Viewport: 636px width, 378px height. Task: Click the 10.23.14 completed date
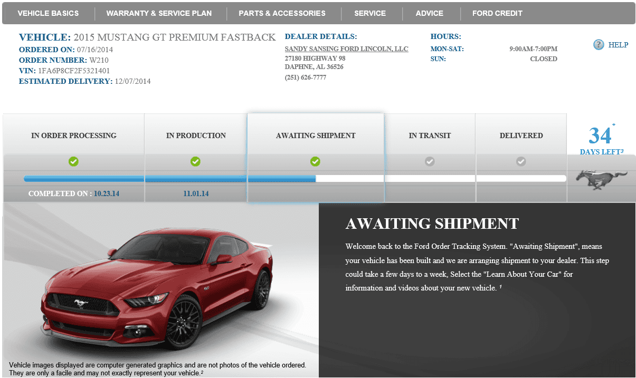click(107, 193)
